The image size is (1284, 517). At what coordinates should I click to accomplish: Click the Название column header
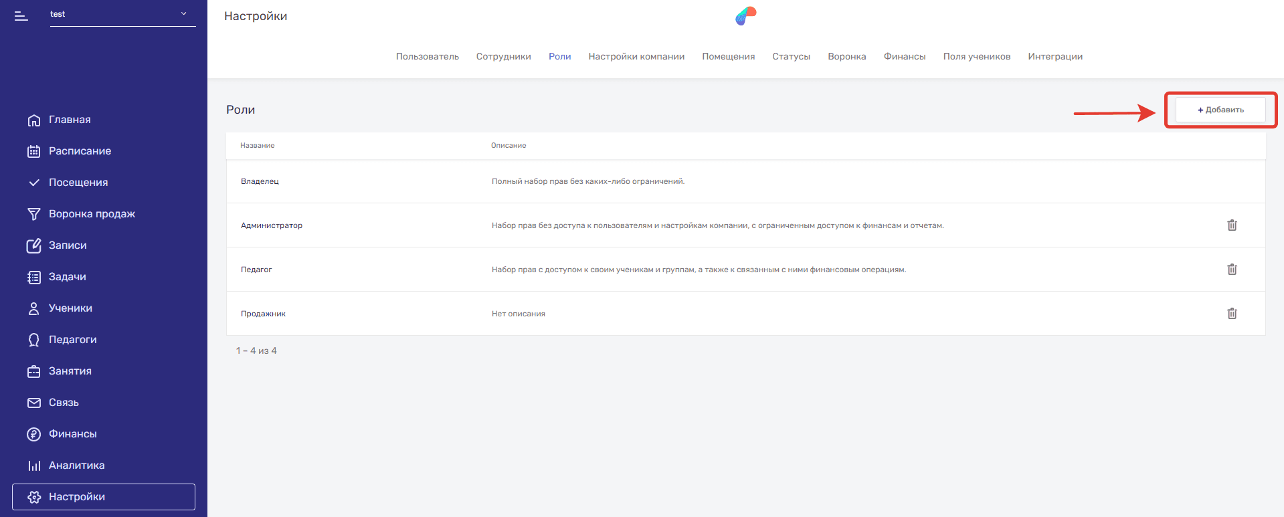point(257,145)
